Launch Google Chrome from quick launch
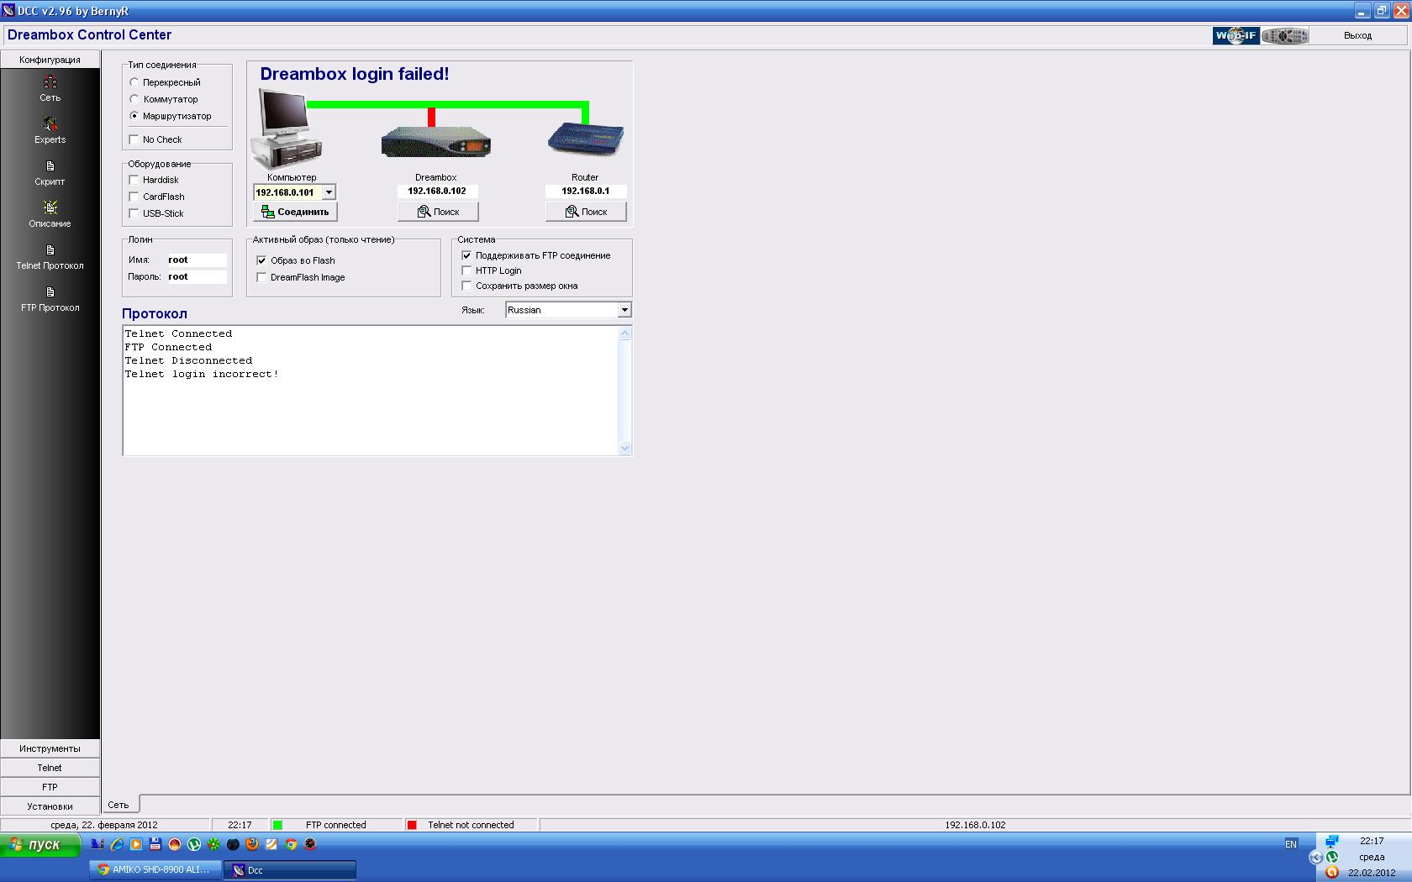The height and width of the screenshot is (882, 1412). coord(291,844)
